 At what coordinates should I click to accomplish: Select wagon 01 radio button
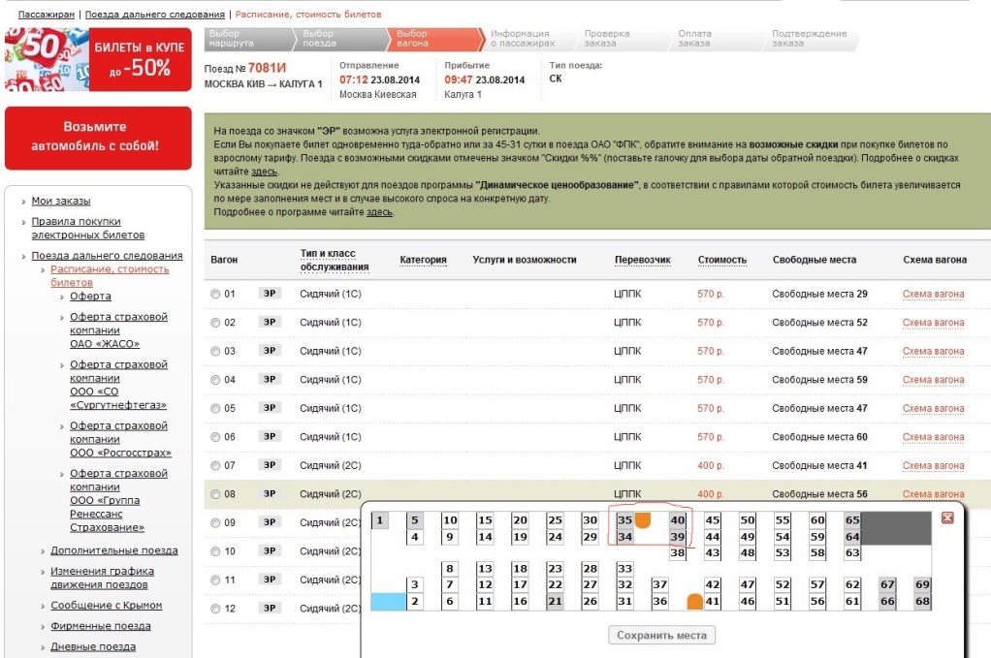(215, 295)
